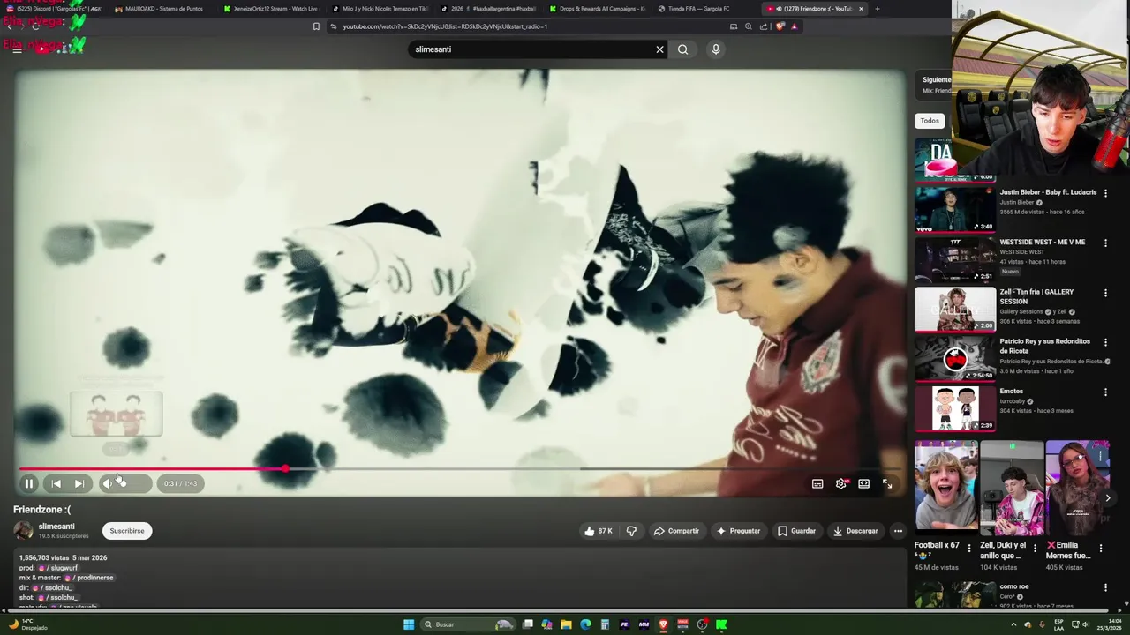
Task: Open Patricio Rey y sus Redonditos video
Action: 955,359
